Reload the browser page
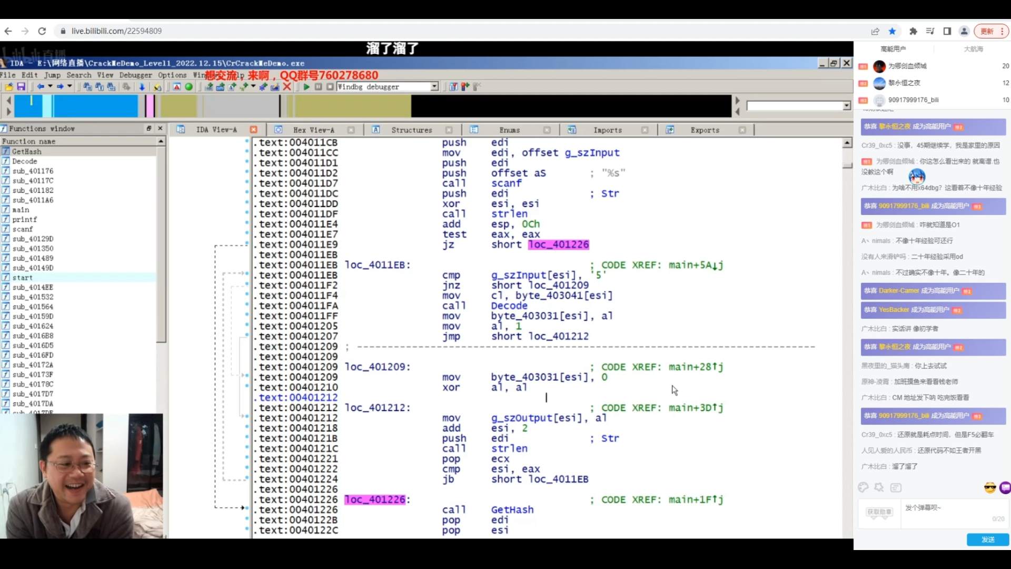 pyautogui.click(x=42, y=31)
